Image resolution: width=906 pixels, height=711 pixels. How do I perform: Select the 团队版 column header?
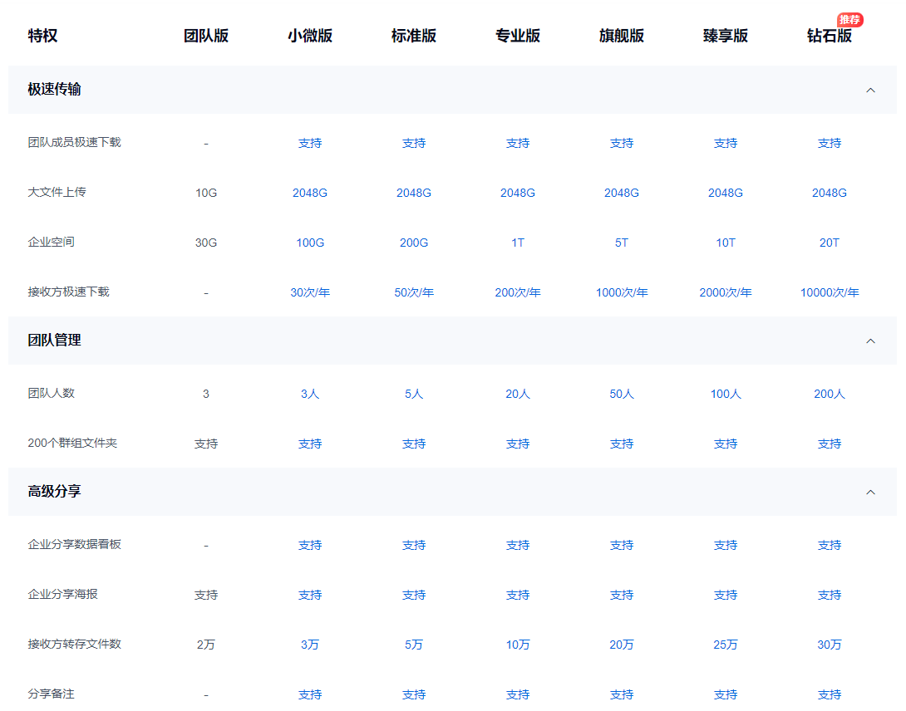206,36
